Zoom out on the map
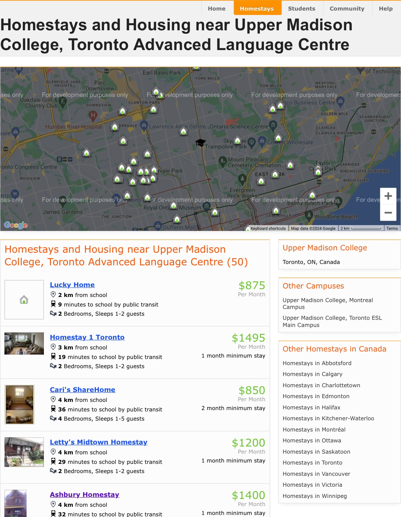This screenshot has height=517, width=401. [x=388, y=213]
